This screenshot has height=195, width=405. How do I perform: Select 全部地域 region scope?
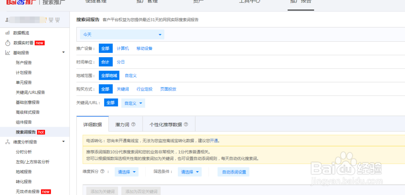(109, 76)
